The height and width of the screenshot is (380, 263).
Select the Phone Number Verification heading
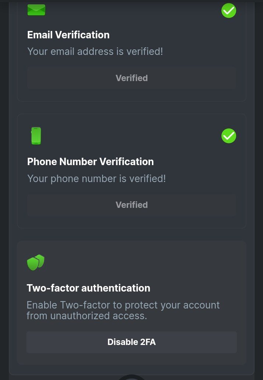pos(90,162)
